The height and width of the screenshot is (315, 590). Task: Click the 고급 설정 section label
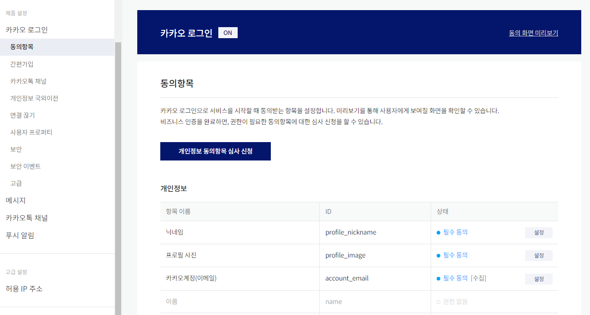point(16,272)
